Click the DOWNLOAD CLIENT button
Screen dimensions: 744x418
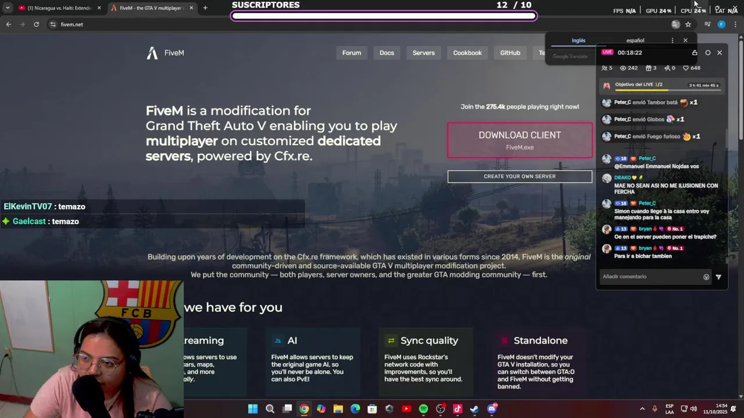[520, 140]
